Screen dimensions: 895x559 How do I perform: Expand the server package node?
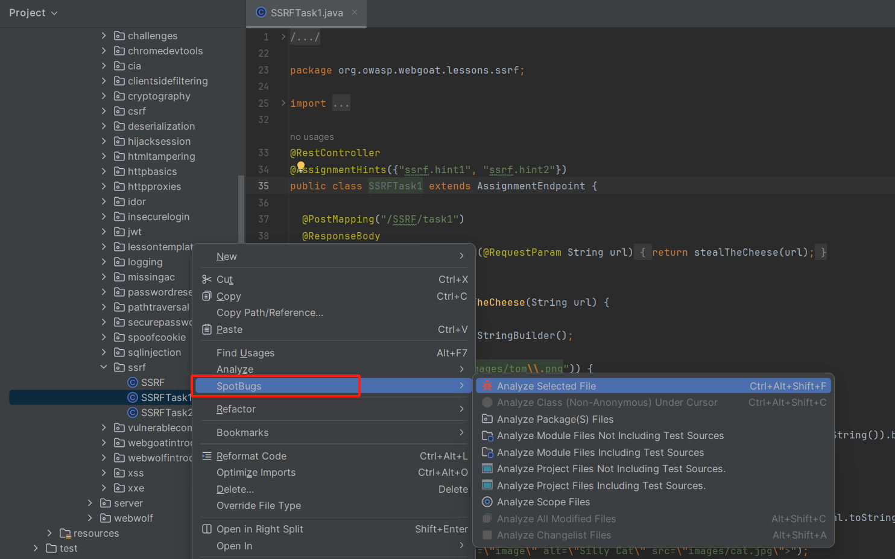[x=90, y=503]
